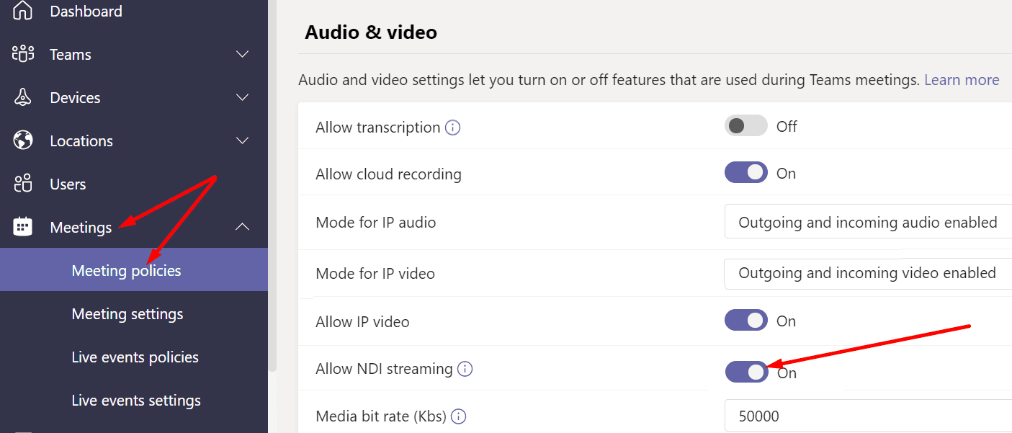Screen dimensions: 1012x433
Task: Click the Allow IP video label
Action: 362,322
